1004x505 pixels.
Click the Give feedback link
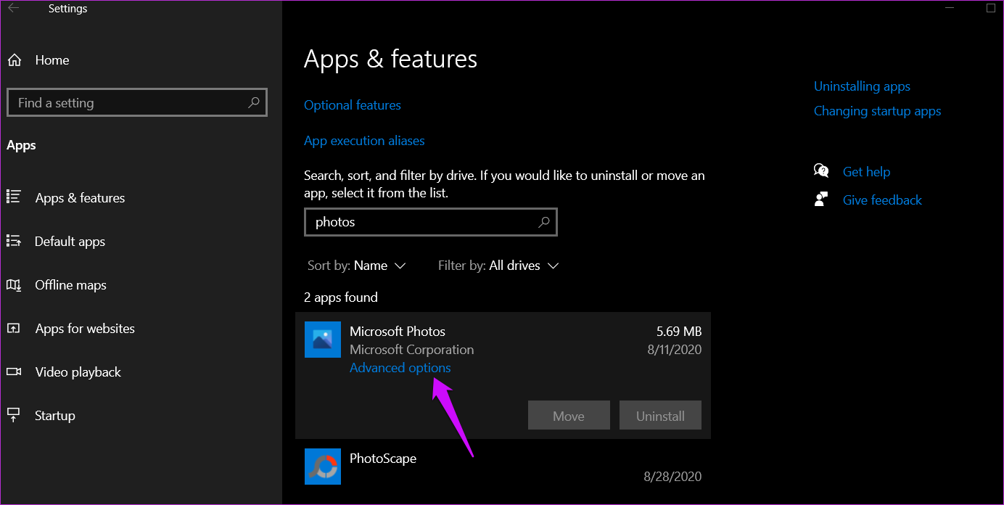point(882,200)
